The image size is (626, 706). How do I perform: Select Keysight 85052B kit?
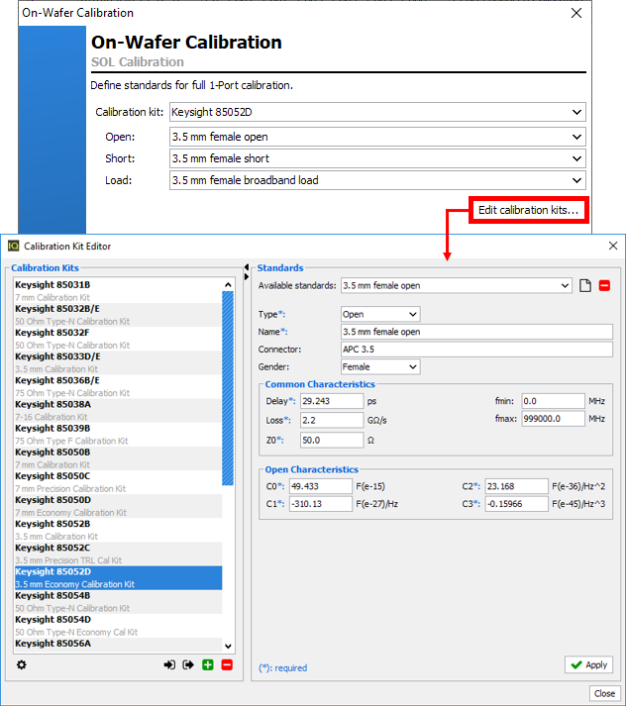118,530
